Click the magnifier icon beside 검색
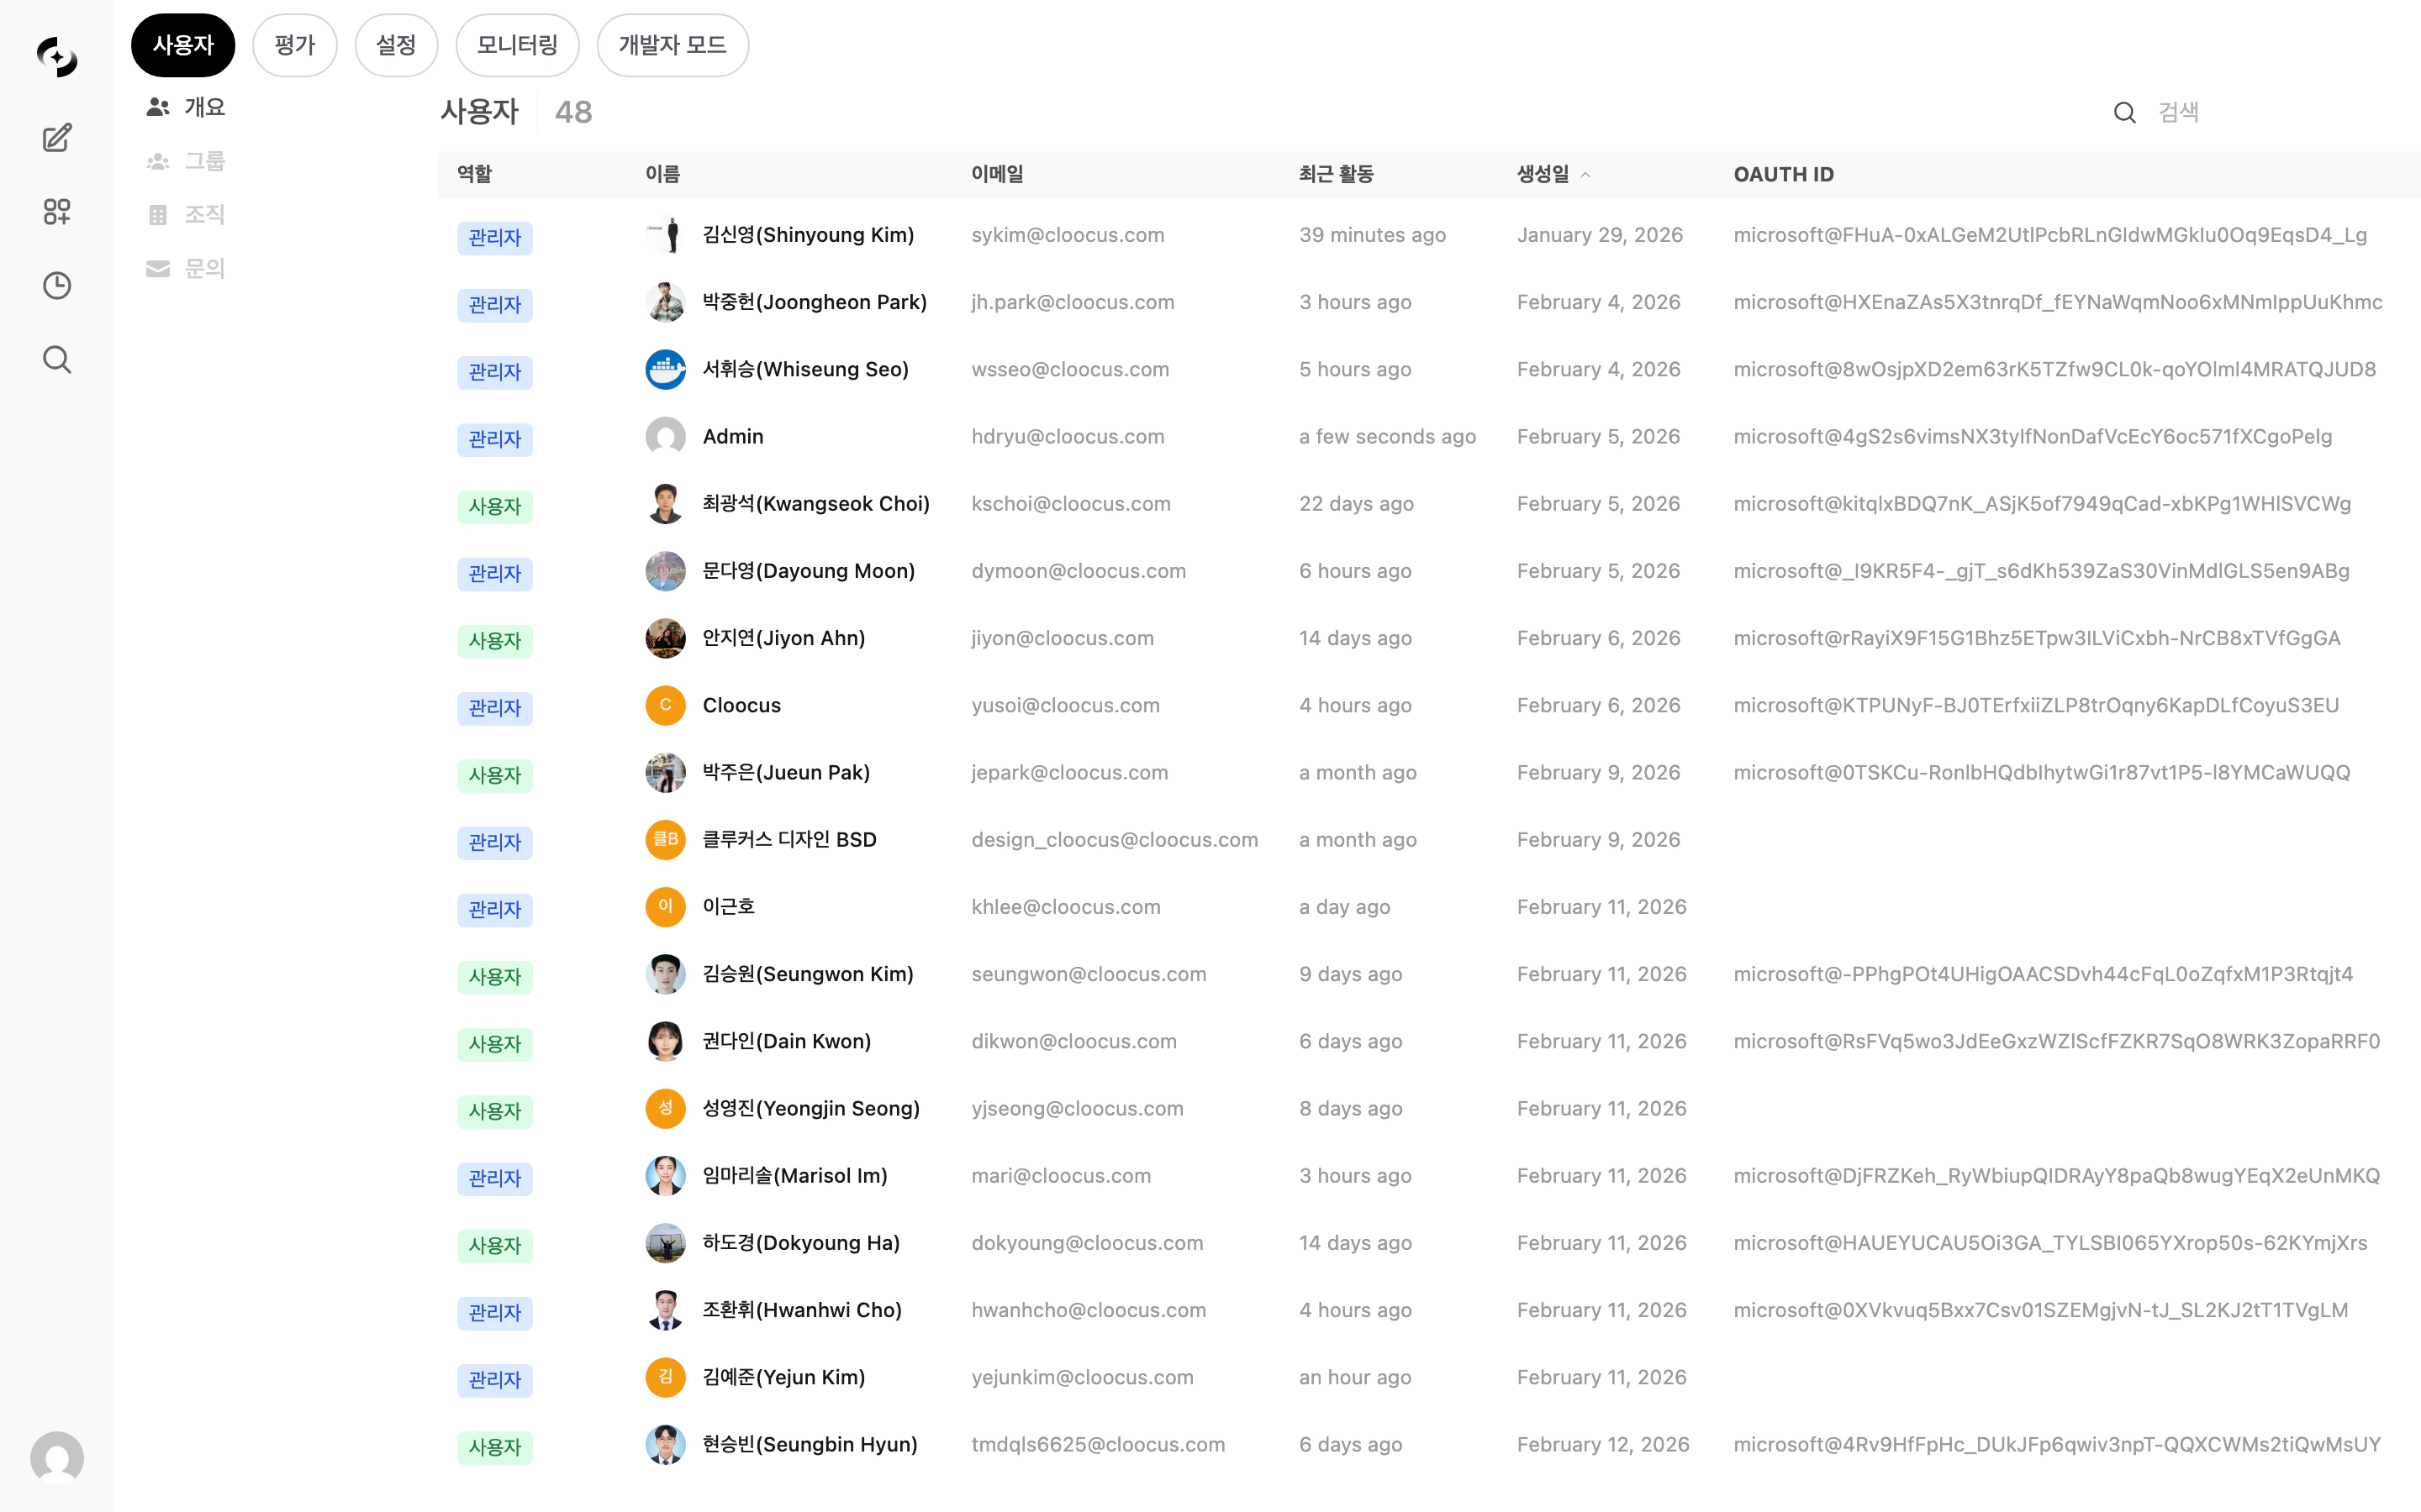The height and width of the screenshot is (1512, 2421). tap(2124, 113)
